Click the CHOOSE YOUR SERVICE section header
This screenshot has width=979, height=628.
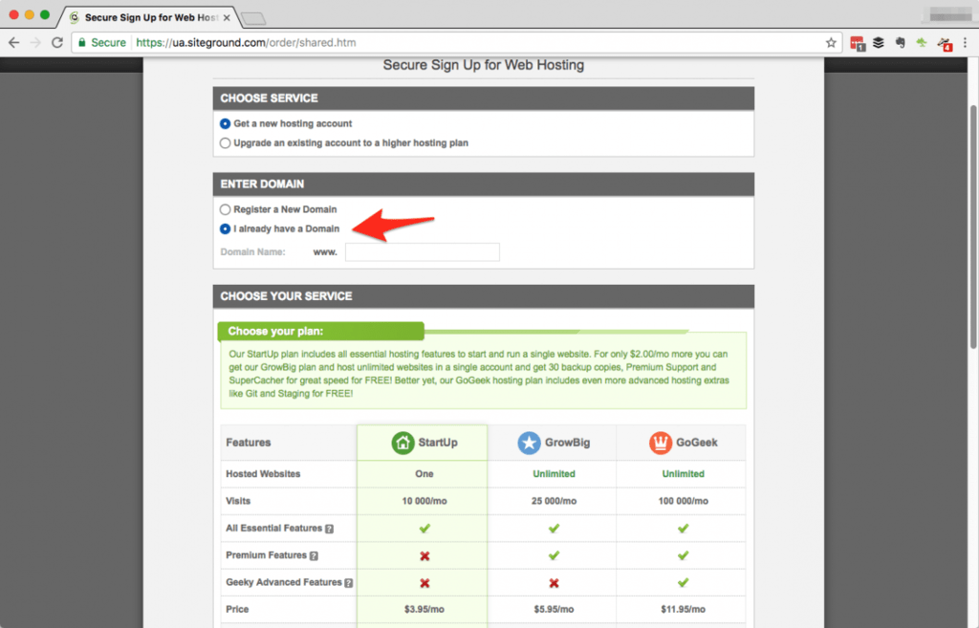coord(483,296)
